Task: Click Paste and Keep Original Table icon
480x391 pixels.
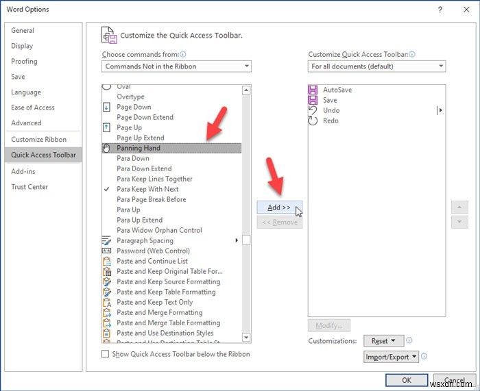Action: (107, 271)
